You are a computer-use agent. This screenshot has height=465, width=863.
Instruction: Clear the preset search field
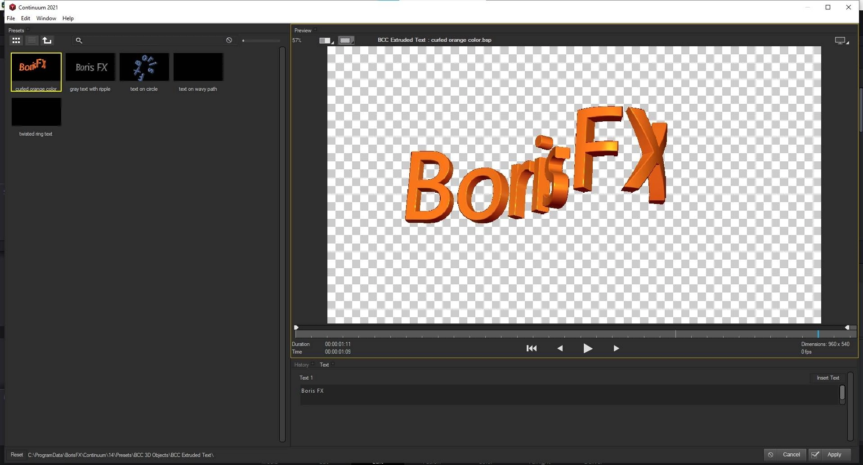(229, 40)
